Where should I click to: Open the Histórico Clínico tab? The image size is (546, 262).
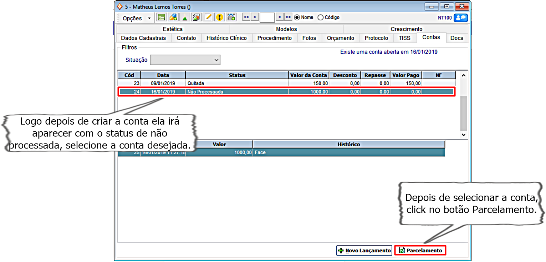226,38
